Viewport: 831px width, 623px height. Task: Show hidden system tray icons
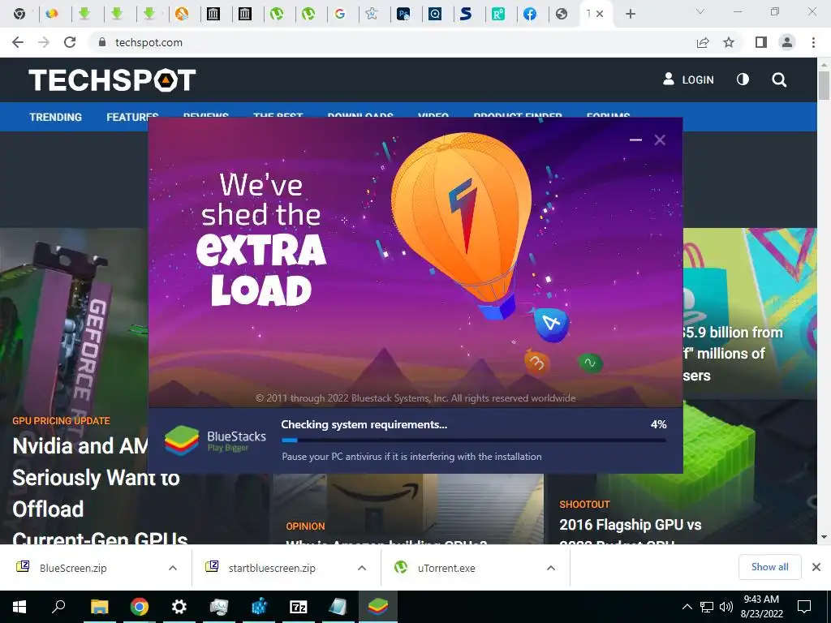click(687, 607)
